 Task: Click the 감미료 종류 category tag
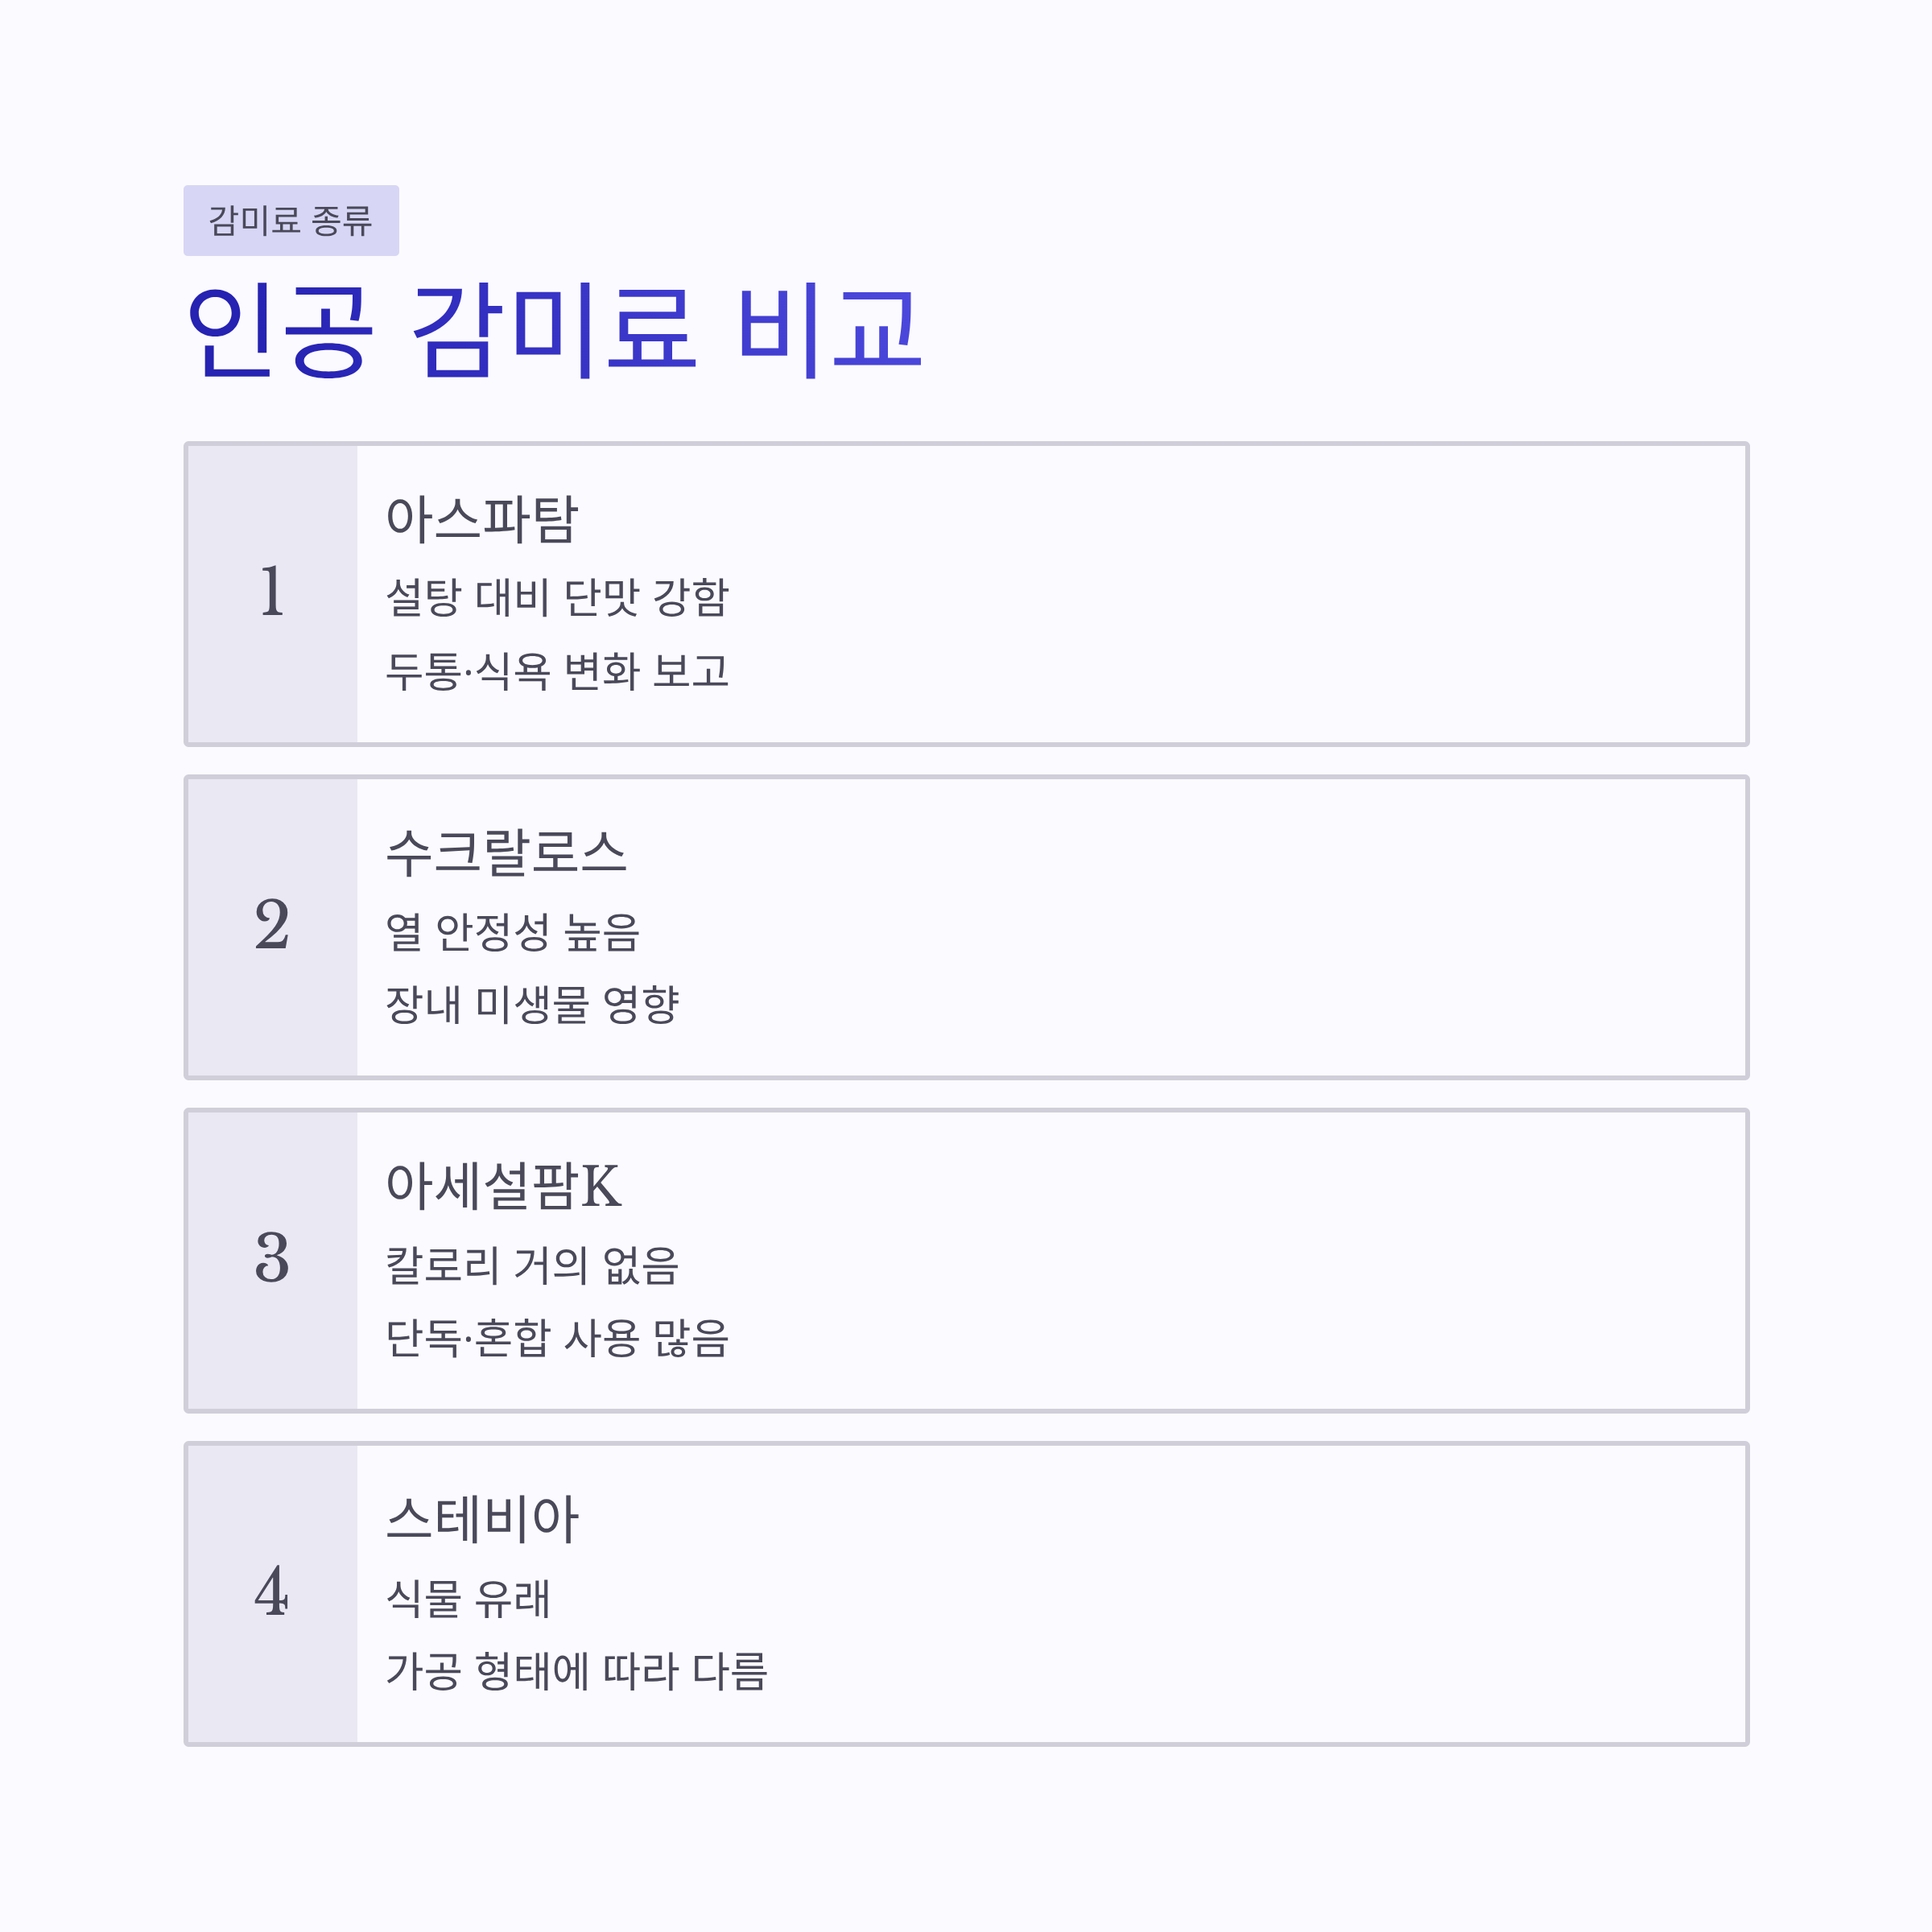(291, 220)
